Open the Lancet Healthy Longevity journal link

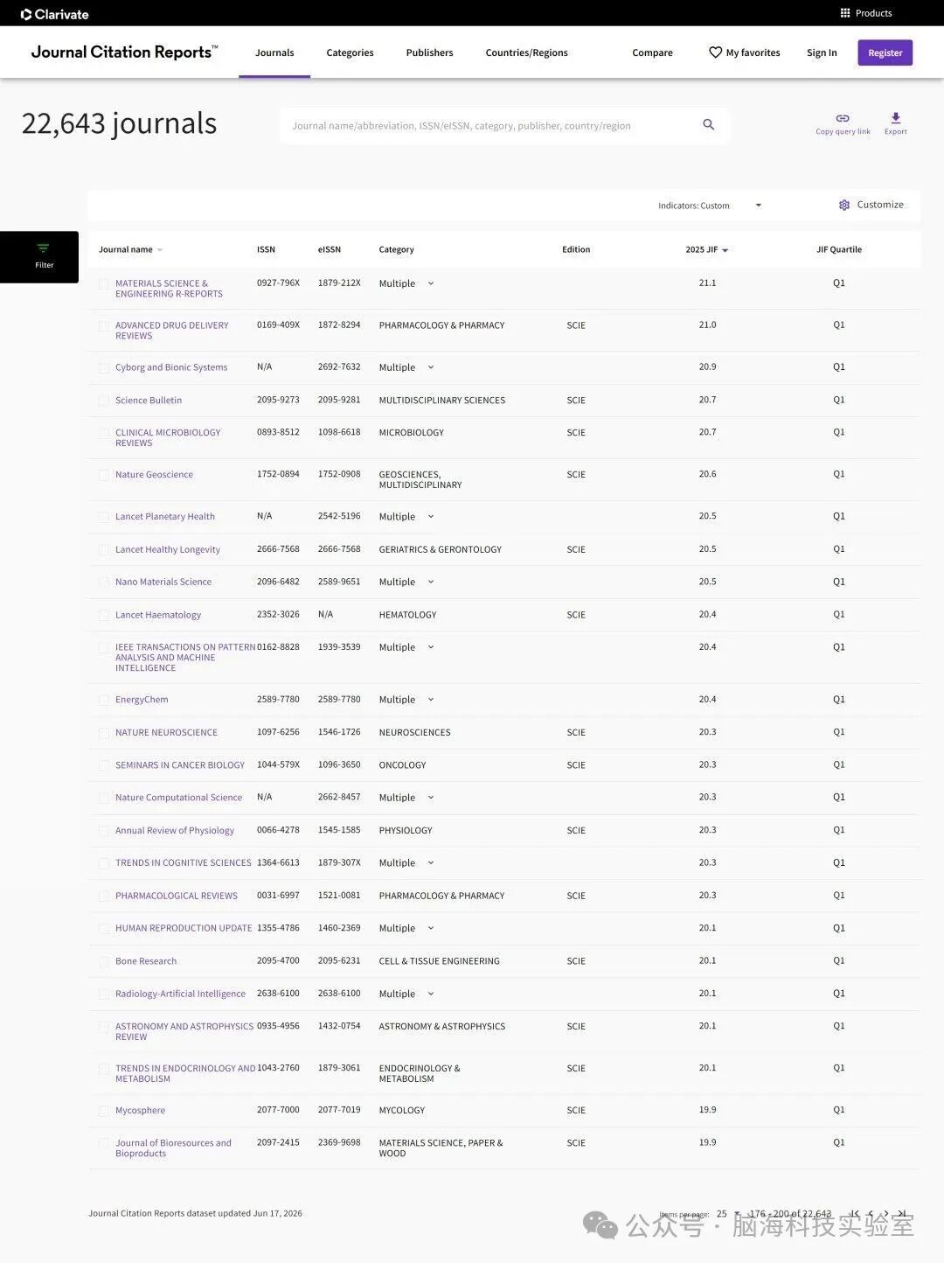click(168, 550)
